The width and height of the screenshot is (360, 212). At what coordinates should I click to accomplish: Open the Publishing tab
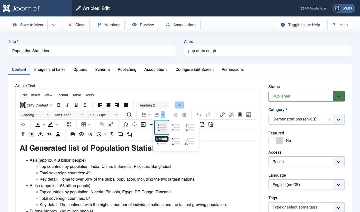[x=127, y=69]
